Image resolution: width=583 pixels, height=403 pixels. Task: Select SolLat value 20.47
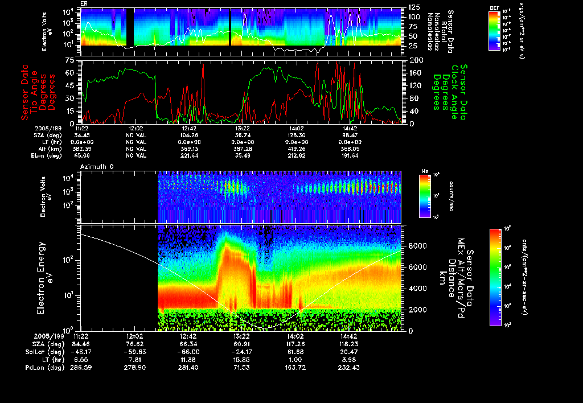pyautogui.click(x=349, y=352)
